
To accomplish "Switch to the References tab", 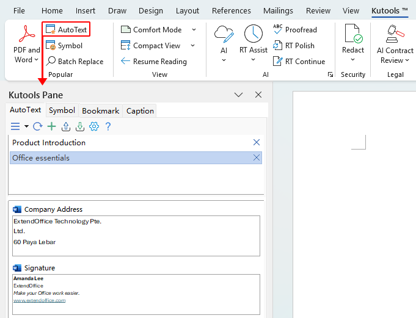I will pyautogui.click(x=231, y=10).
